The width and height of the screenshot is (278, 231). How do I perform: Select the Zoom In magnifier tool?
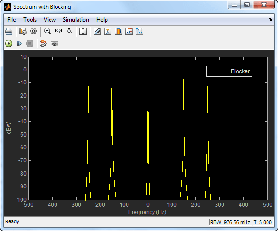click(x=47, y=32)
